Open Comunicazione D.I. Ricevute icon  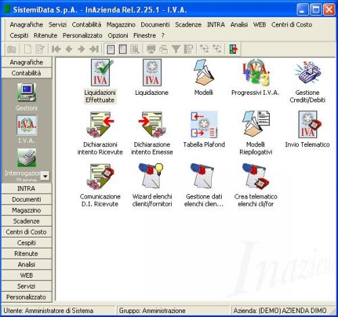point(100,177)
